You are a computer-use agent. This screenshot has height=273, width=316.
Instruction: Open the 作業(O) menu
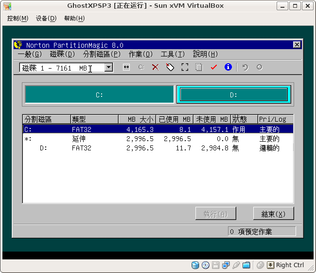[140, 54]
